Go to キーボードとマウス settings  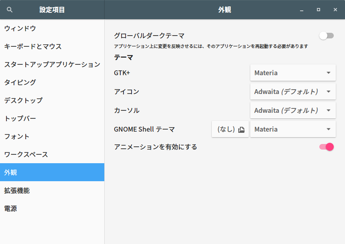click(52, 46)
